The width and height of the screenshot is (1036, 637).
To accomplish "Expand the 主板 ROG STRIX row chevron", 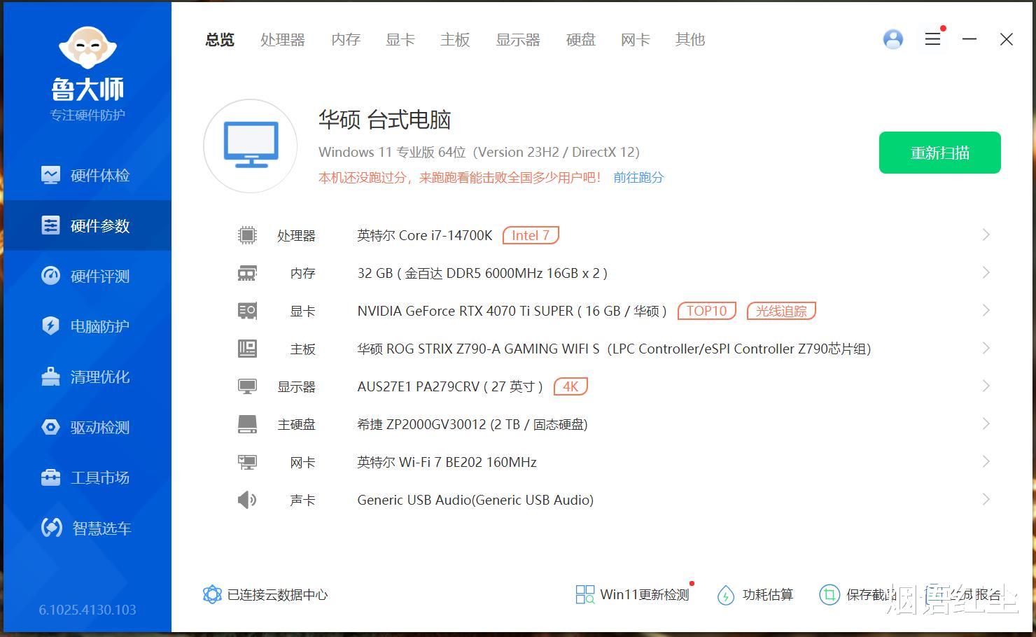I will coord(986,349).
